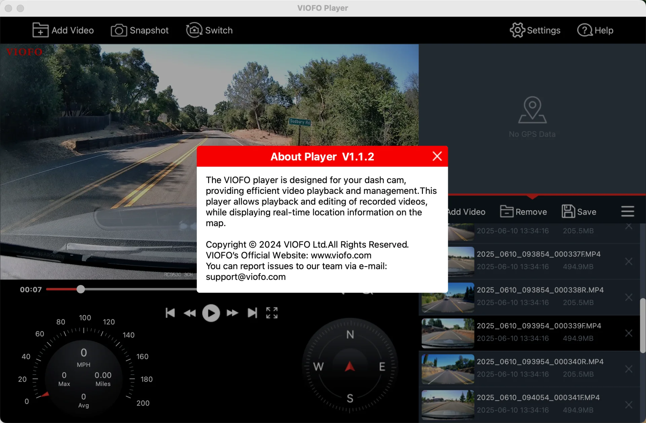Select file name 2025_0610_093954_000340R.MP4

[x=540, y=362]
